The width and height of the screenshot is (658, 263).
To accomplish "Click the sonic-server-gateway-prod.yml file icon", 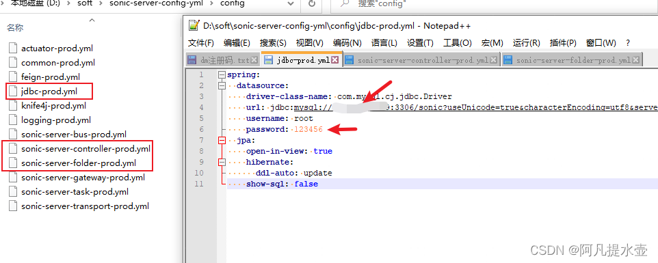I will [x=14, y=178].
